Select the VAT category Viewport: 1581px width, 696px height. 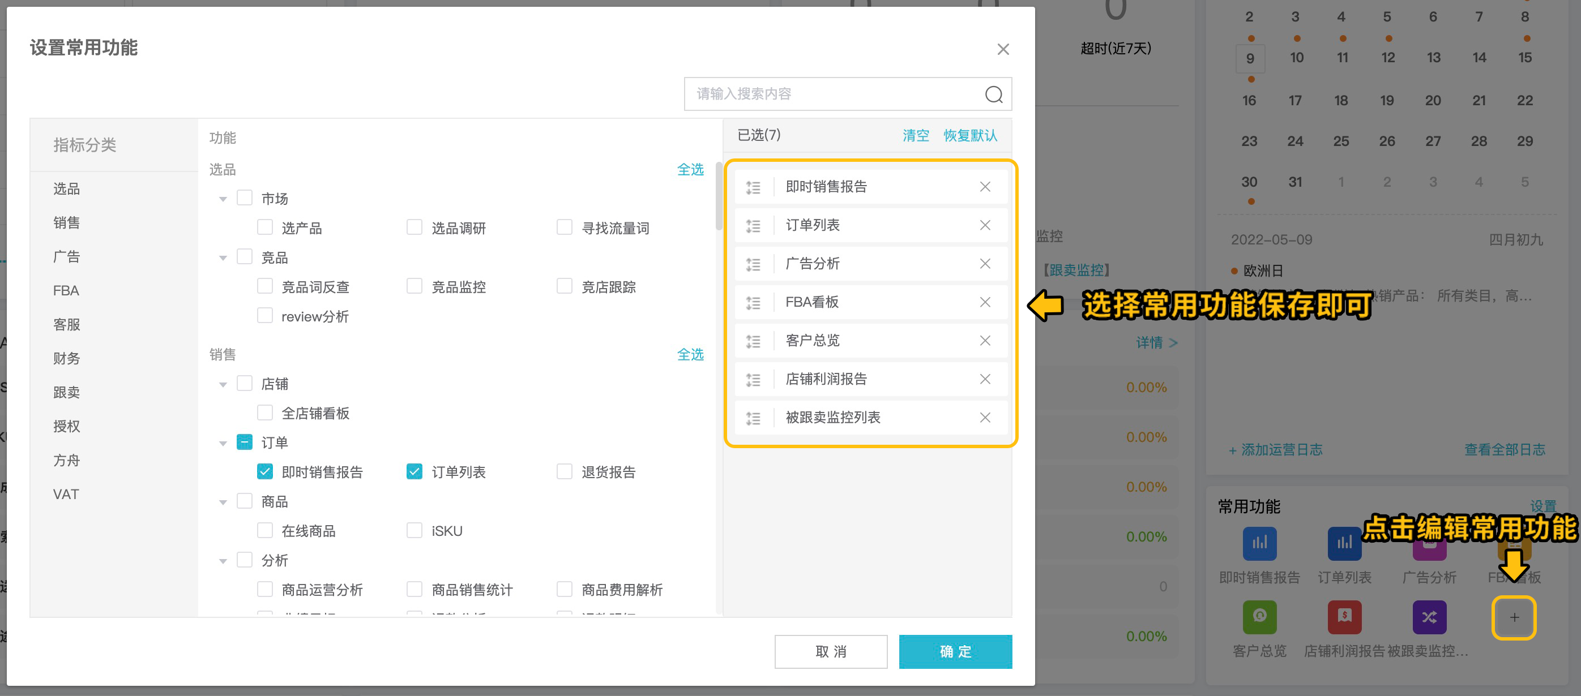coord(66,494)
